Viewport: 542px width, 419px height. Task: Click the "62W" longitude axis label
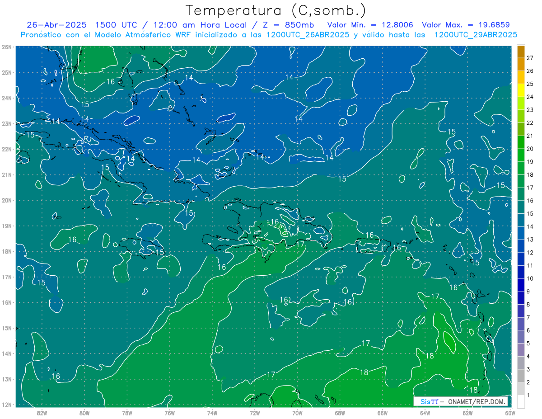coord(467,413)
